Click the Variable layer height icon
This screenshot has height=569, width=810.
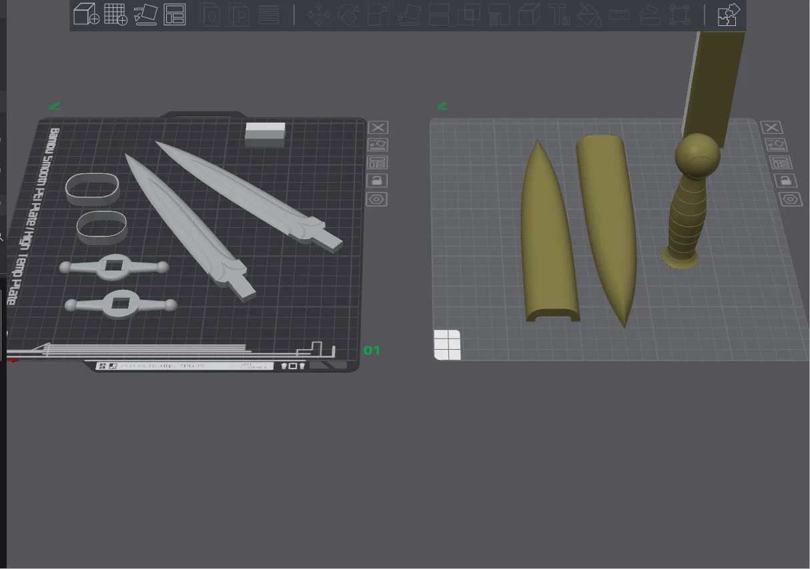(x=268, y=14)
